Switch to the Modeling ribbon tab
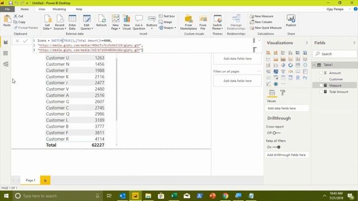Image resolution: width=358 pixels, height=201 pixels. coord(59,9)
